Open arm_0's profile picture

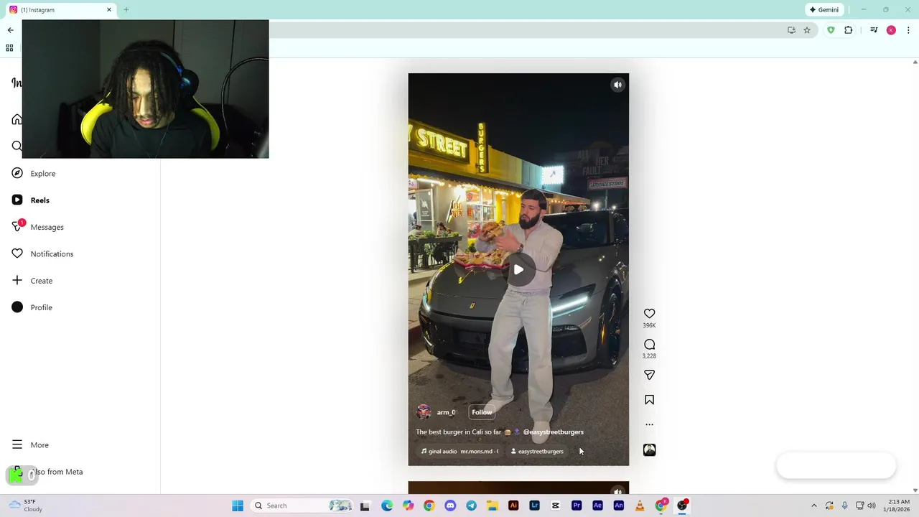pos(424,412)
